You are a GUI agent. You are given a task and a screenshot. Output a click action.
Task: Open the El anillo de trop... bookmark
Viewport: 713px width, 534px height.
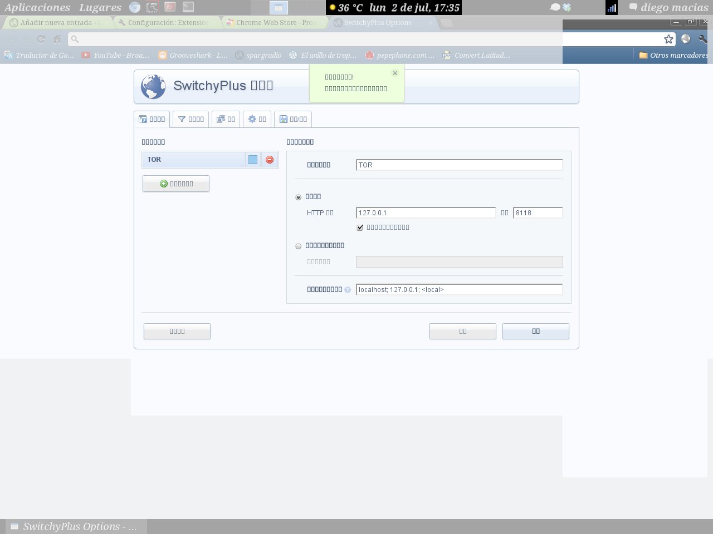(x=323, y=55)
